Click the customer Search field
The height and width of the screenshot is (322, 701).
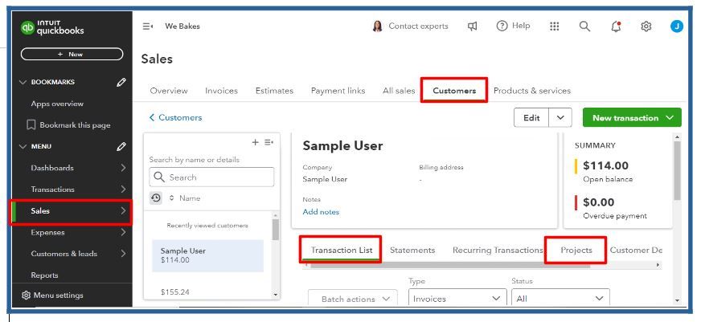click(x=211, y=177)
